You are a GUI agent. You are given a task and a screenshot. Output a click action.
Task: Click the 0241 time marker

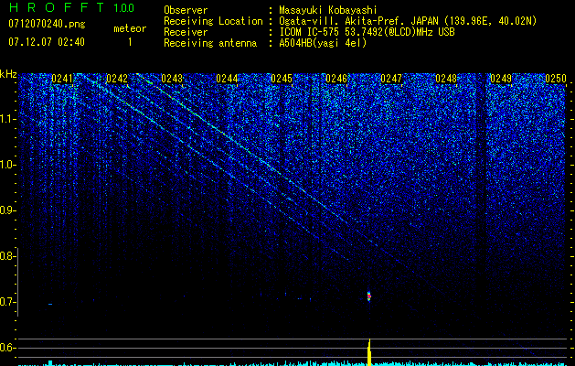point(62,79)
